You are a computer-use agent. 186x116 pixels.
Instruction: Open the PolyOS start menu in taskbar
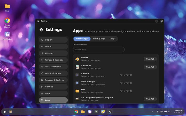click(x=5, y=112)
